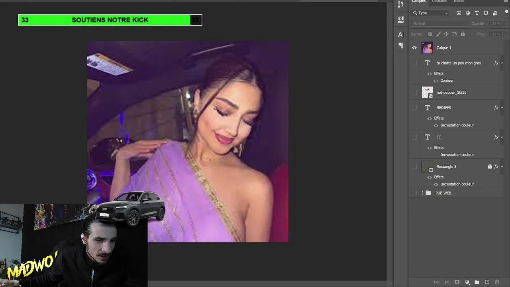Filter layers by adjustment layers icon

tap(468, 13)
